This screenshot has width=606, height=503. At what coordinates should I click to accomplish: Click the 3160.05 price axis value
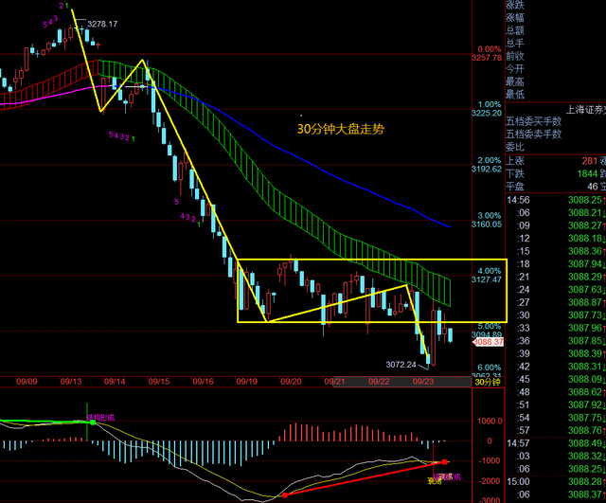[x=487, y=225]
